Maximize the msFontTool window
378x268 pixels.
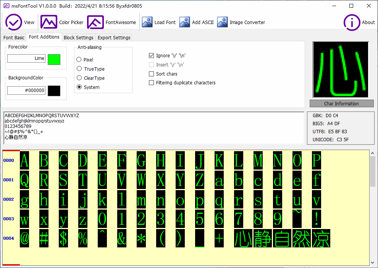[351, 6]
